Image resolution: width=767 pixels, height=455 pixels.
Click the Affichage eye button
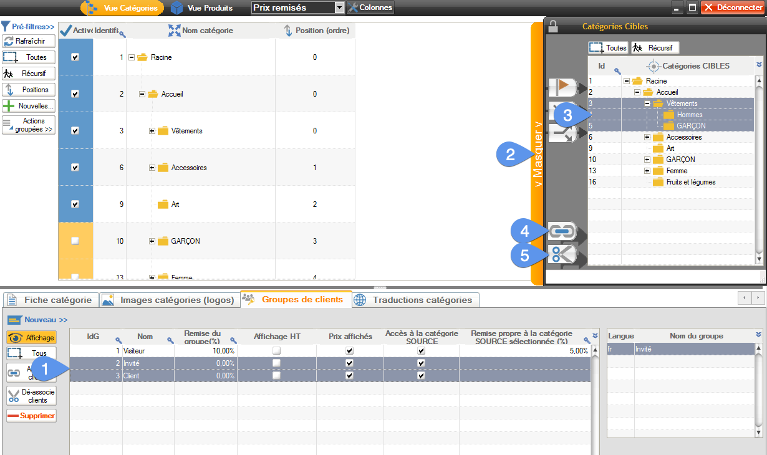pos(31,337)
